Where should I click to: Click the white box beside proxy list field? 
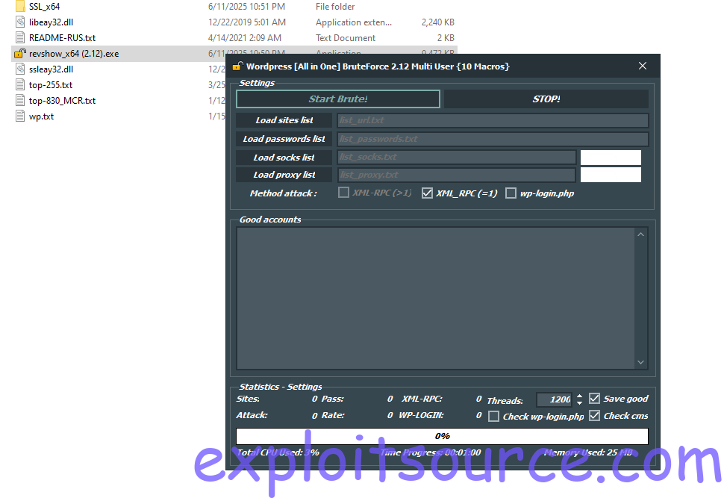coord(611,175)
